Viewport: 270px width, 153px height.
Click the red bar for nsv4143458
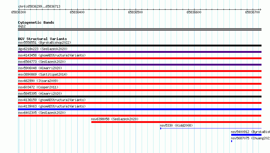click(140, 58)
